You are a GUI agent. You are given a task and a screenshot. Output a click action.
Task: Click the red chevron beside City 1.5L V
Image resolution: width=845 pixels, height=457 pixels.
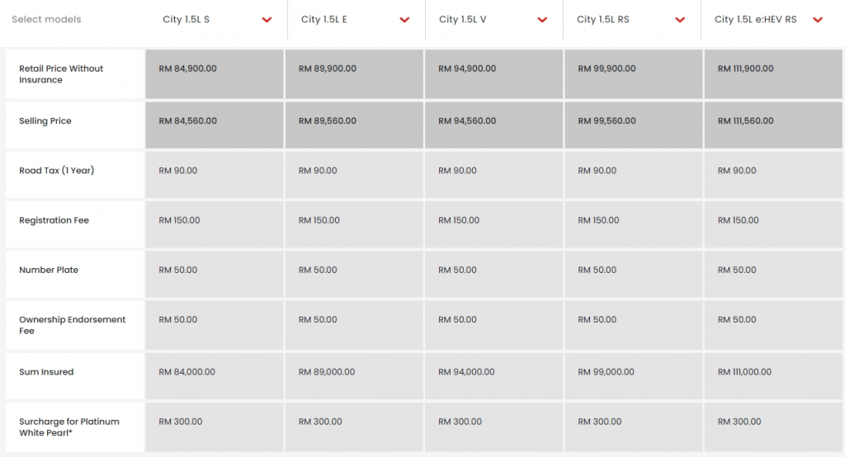pyautogui.click(x=542, y=21)
